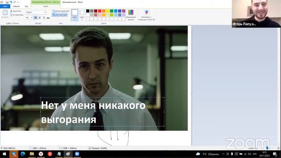The width and height of the screenshot is (281, 158).
Task: Pick the dark red palette swatch
Action: coord(96,11)
